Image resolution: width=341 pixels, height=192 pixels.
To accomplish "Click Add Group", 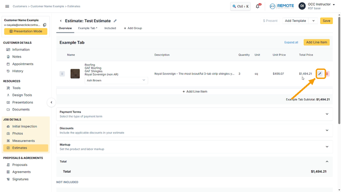I will (133, 29).
